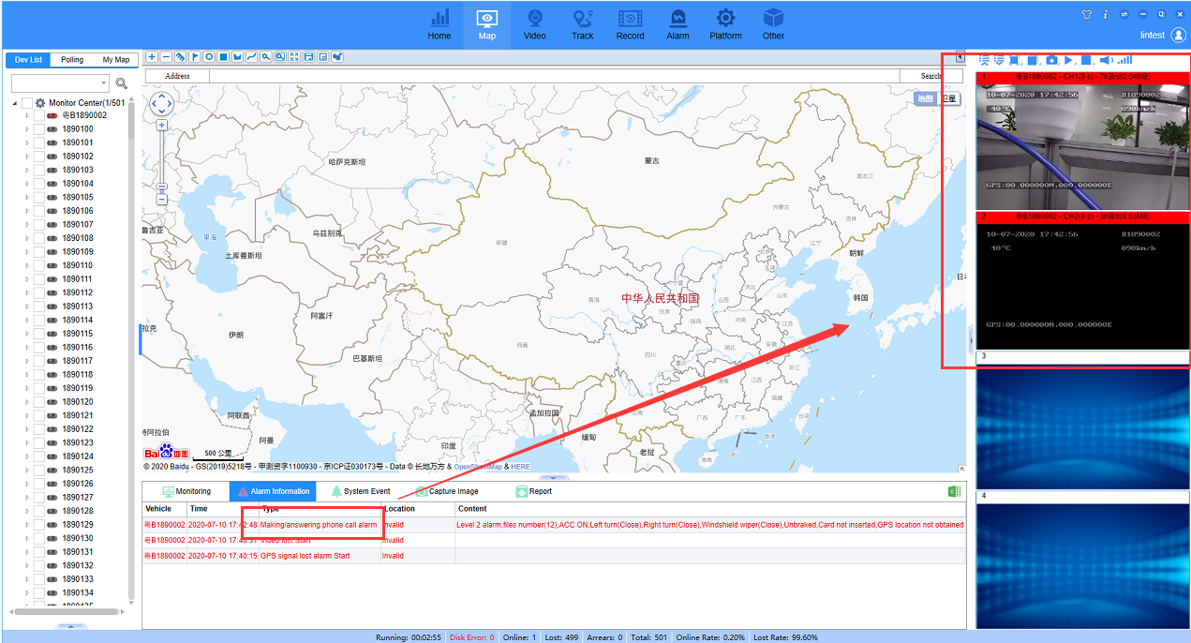This screenshot has width=1191, height=643.
Task: Click the map fullscreen expand icon
Action: point(294,57)
